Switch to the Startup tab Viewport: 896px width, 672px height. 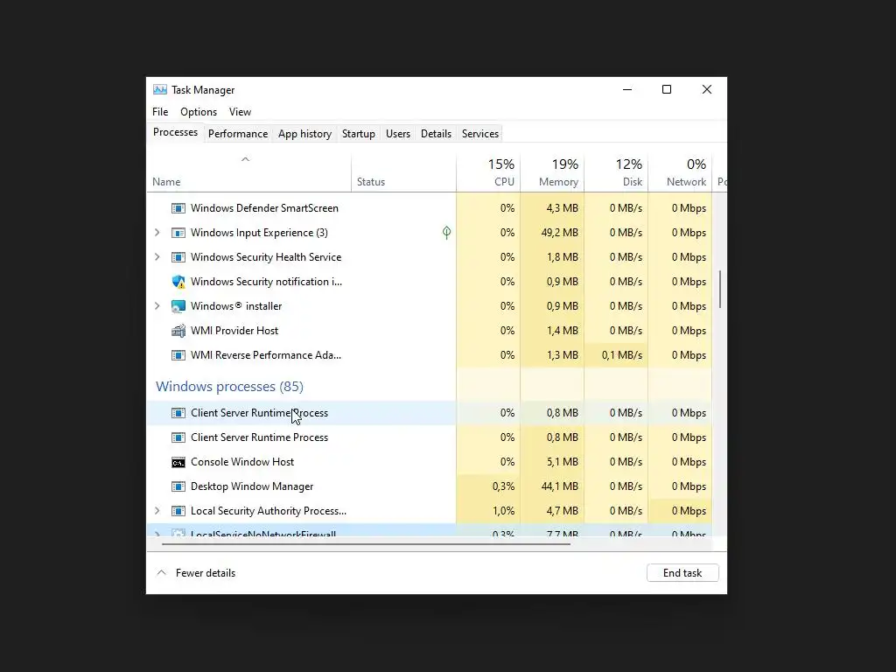click(x=358, y=134)
